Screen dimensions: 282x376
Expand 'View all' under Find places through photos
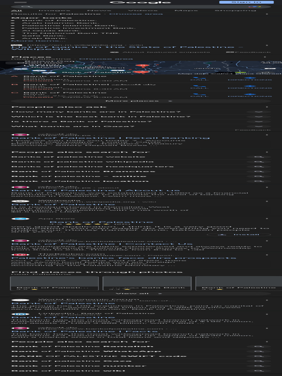coord(141,293)
